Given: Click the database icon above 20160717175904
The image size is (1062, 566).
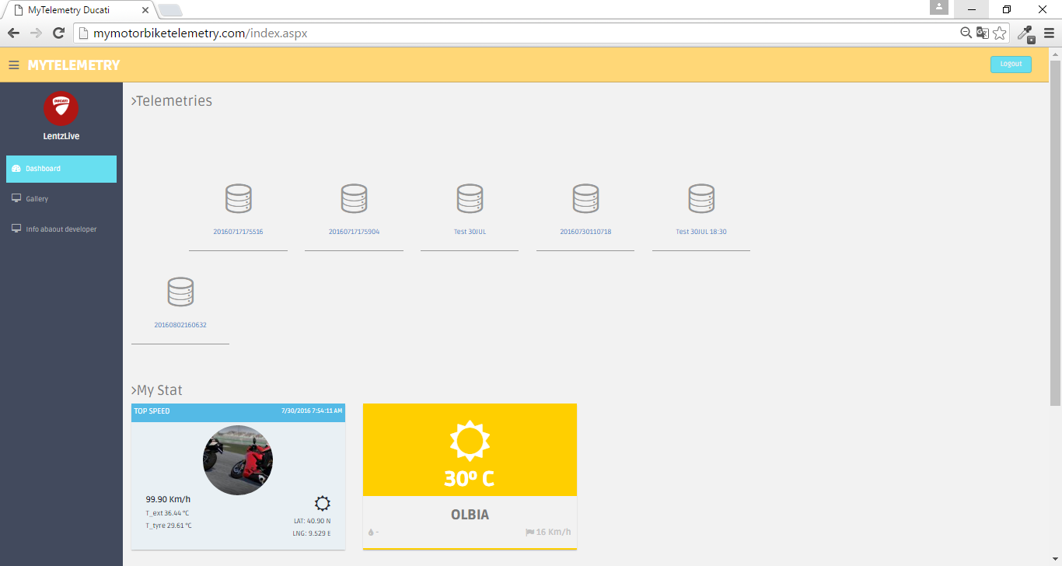Looking at the screenshot, I should [x=354, y=199].
